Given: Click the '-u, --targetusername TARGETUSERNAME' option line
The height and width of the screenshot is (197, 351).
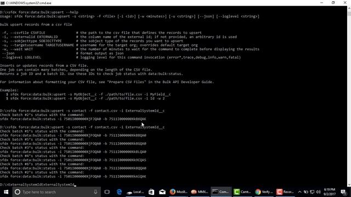Looking at the screenshot, I should 100,45.
